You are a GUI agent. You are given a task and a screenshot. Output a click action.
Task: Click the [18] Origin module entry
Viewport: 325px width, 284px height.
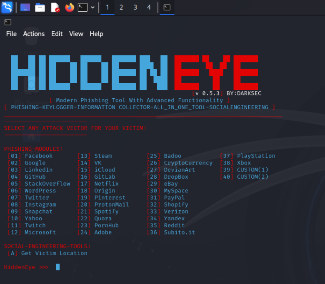(x=96, y=191)
